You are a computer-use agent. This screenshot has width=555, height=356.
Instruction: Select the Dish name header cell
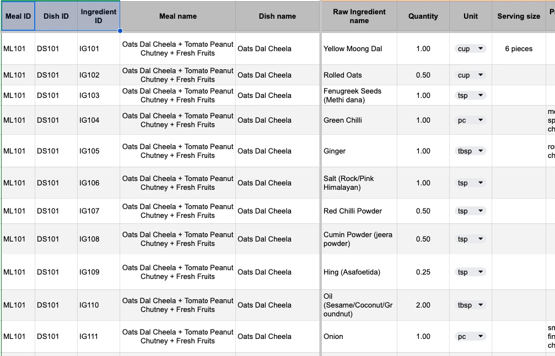(278, 16)
